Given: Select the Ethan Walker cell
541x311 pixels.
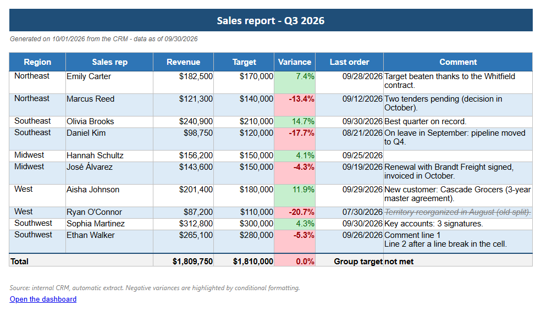Looking at the screenshot, I should [109, 241].
